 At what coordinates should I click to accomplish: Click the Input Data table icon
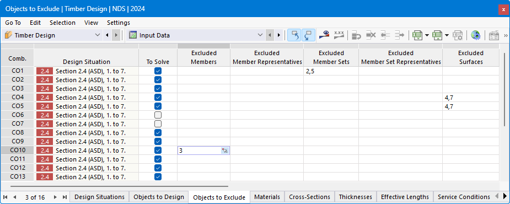(x=132, y=35)
